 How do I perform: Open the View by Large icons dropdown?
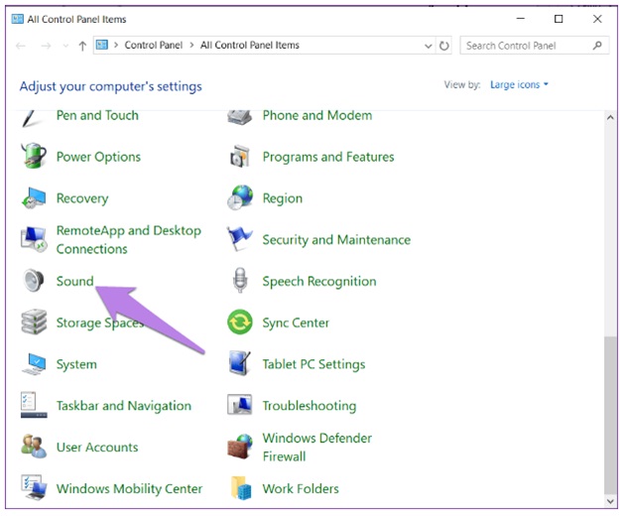pyautogui.click(x=519, y=84)
